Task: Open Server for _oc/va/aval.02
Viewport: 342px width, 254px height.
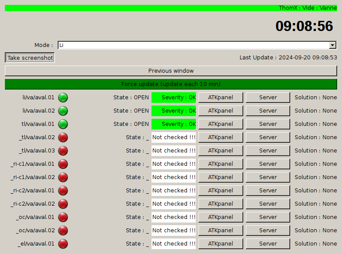Action: 268,231
